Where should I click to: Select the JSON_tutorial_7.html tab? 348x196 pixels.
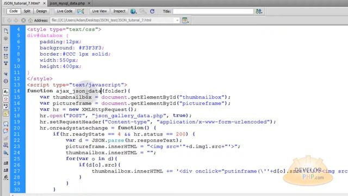[22, 3]
